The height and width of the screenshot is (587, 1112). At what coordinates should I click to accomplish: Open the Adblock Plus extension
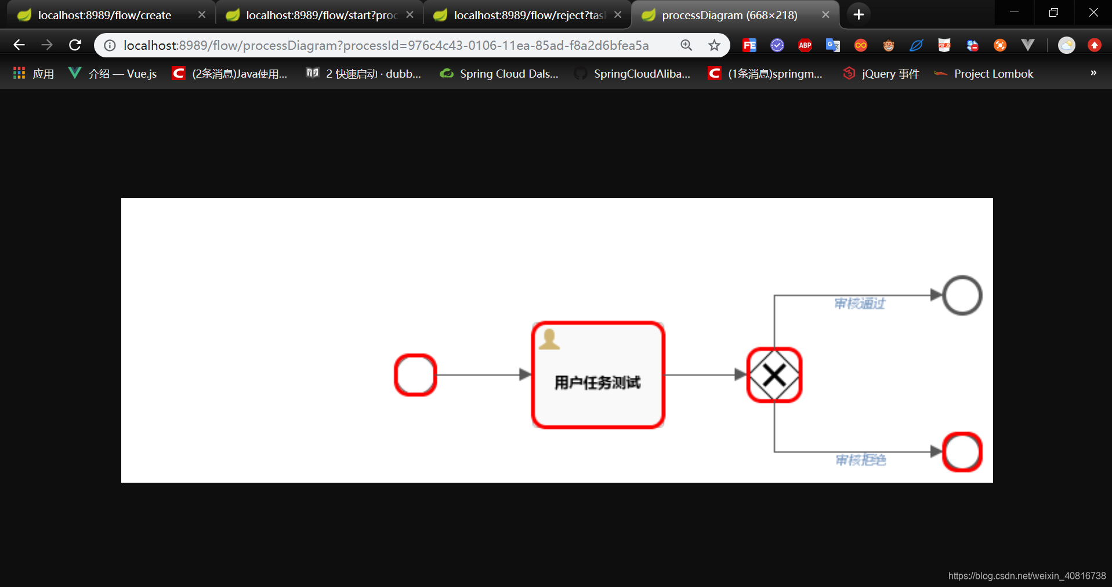(805, 45)
